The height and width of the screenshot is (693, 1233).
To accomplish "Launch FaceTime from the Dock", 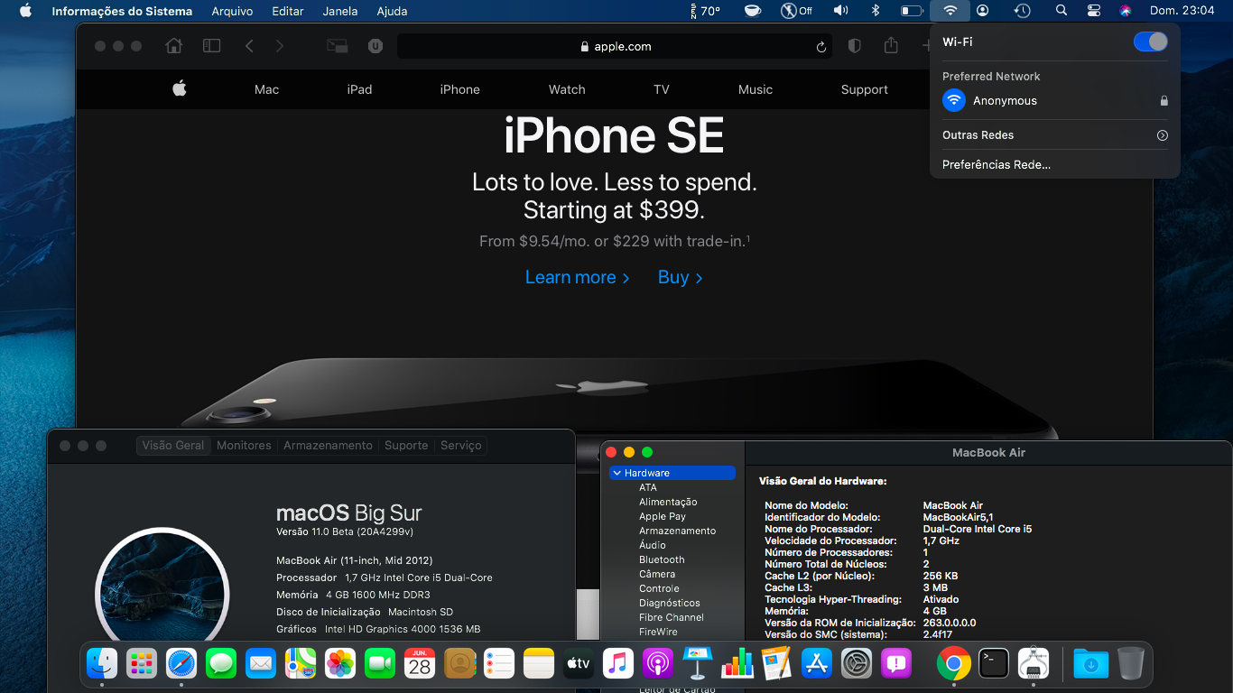I will click(x=380, y=664).
